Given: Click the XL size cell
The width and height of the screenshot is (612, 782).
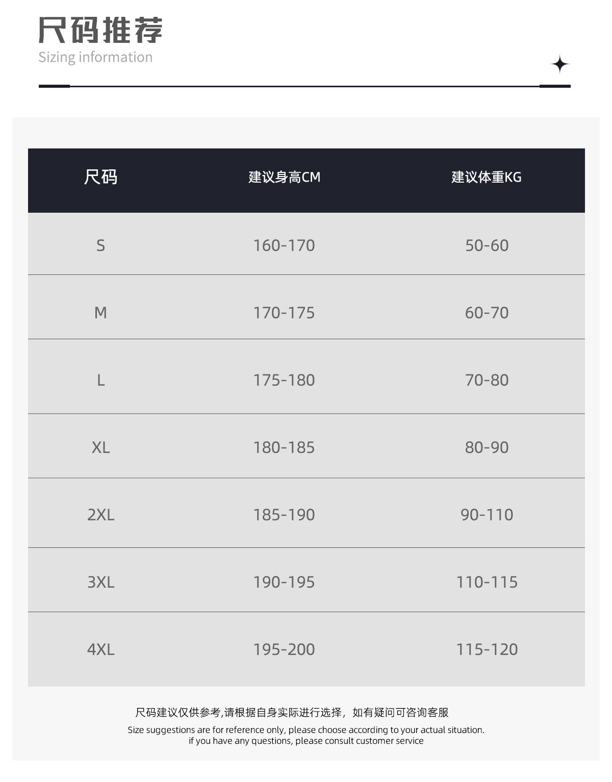Looking at the screenshot, I should pyautogui.click(x=100, y=447).
